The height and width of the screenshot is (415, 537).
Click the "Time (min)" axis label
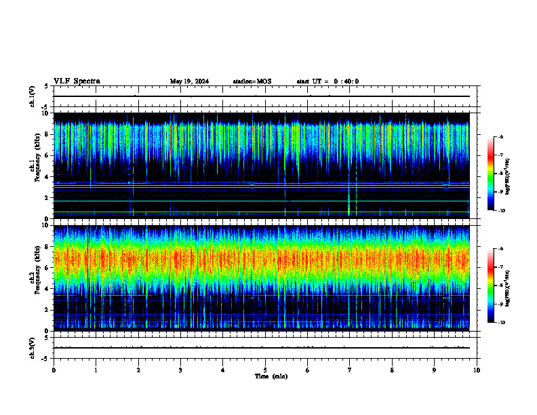(271, 376)
